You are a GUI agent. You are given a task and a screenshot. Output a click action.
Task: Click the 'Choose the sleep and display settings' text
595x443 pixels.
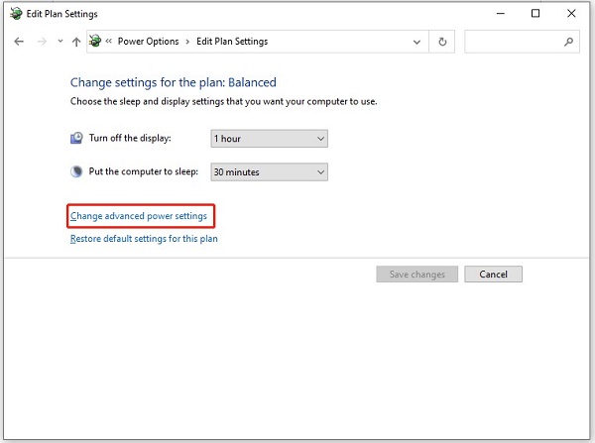click(x=223, y=102)
